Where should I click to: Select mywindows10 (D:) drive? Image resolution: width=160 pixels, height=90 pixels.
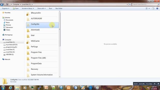pos(10,44)
